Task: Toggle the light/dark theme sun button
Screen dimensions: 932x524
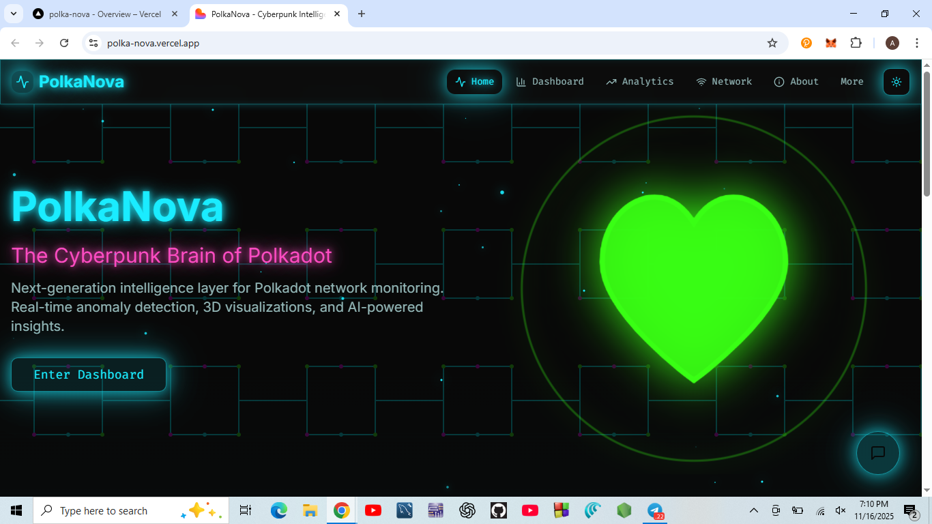Action: (x=896, y=82)
